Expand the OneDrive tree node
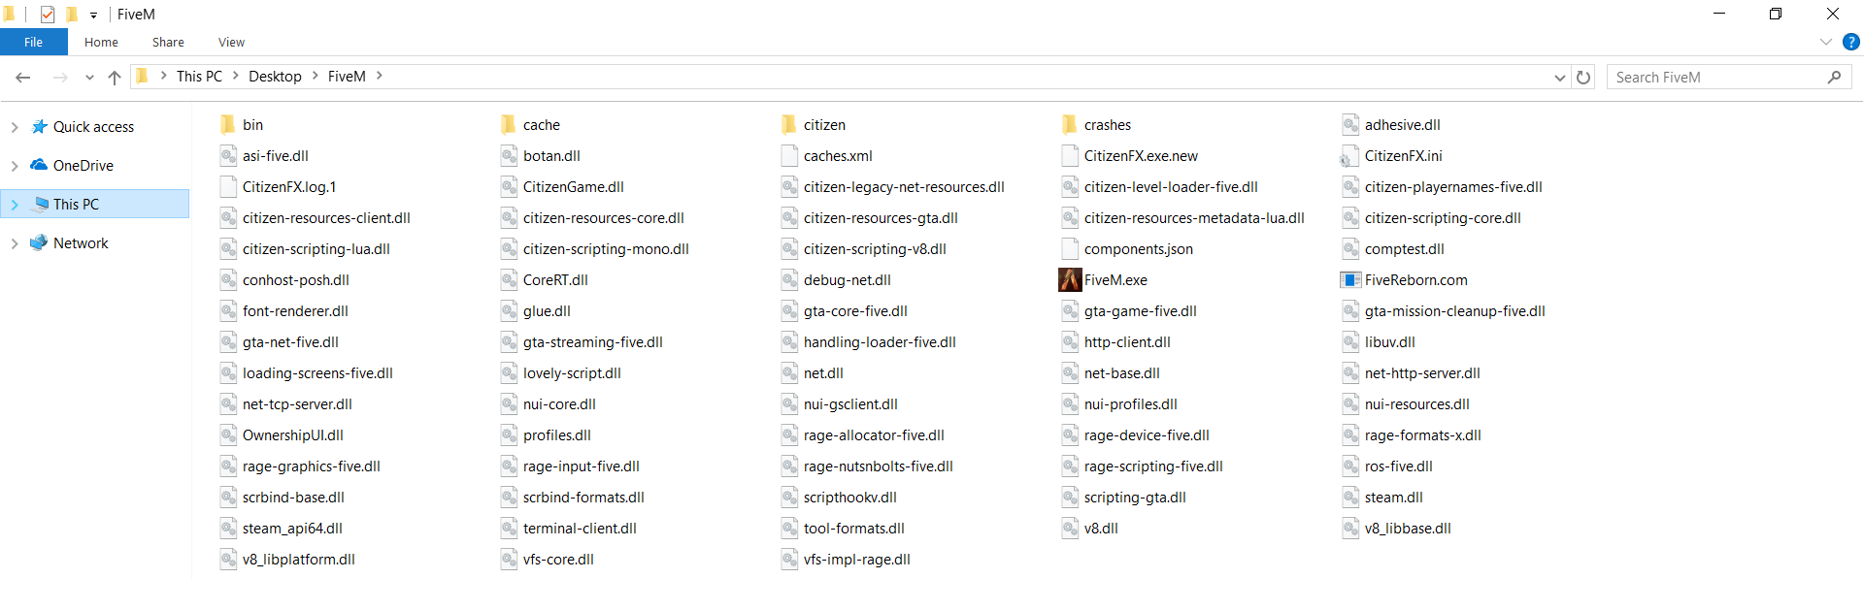This screenshot has height=611, width=1864. (15, 166)
